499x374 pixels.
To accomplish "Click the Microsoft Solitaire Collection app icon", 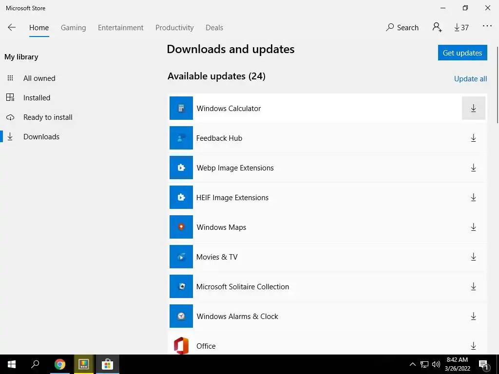I will pyautogui.click(x=181, y=286).
